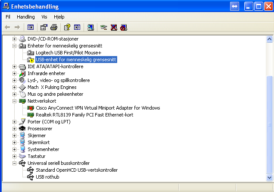
Task: Select USB-enhet for menneskelig grensesnitt
Action: (76, 60)
